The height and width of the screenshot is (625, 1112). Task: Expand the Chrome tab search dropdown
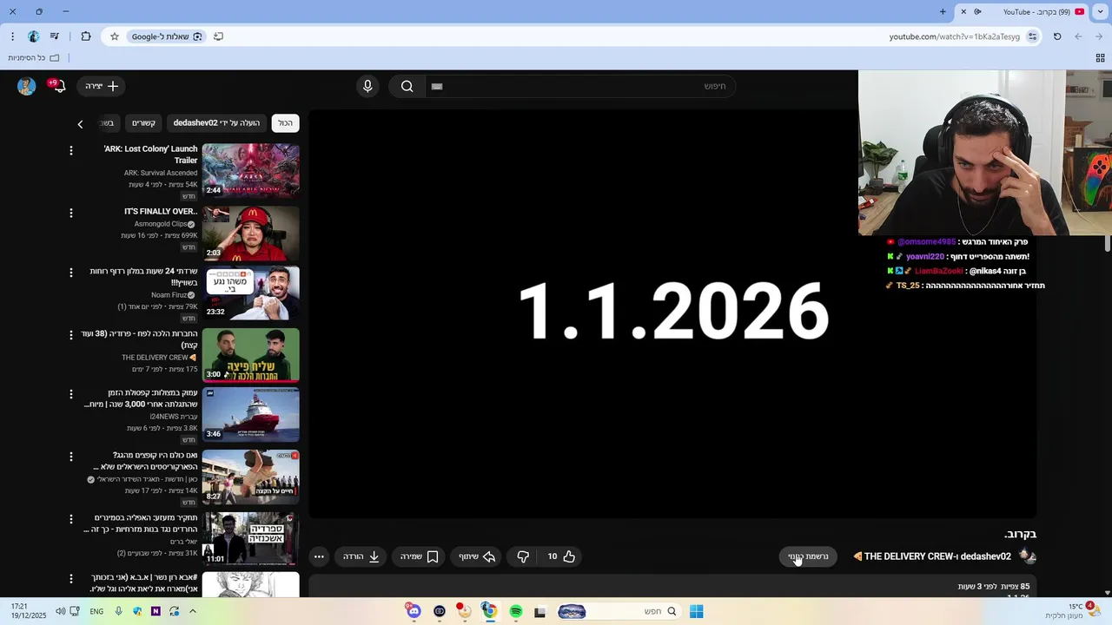(x=1100, y=11)
